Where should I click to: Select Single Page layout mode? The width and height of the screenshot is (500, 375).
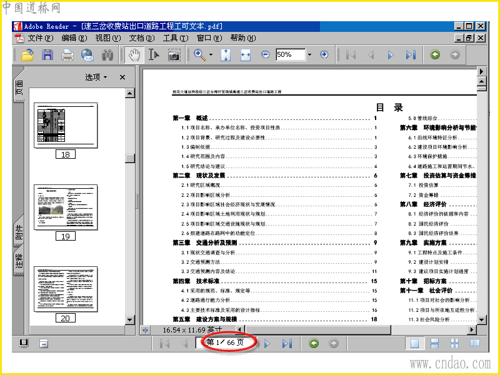[414, 343]
